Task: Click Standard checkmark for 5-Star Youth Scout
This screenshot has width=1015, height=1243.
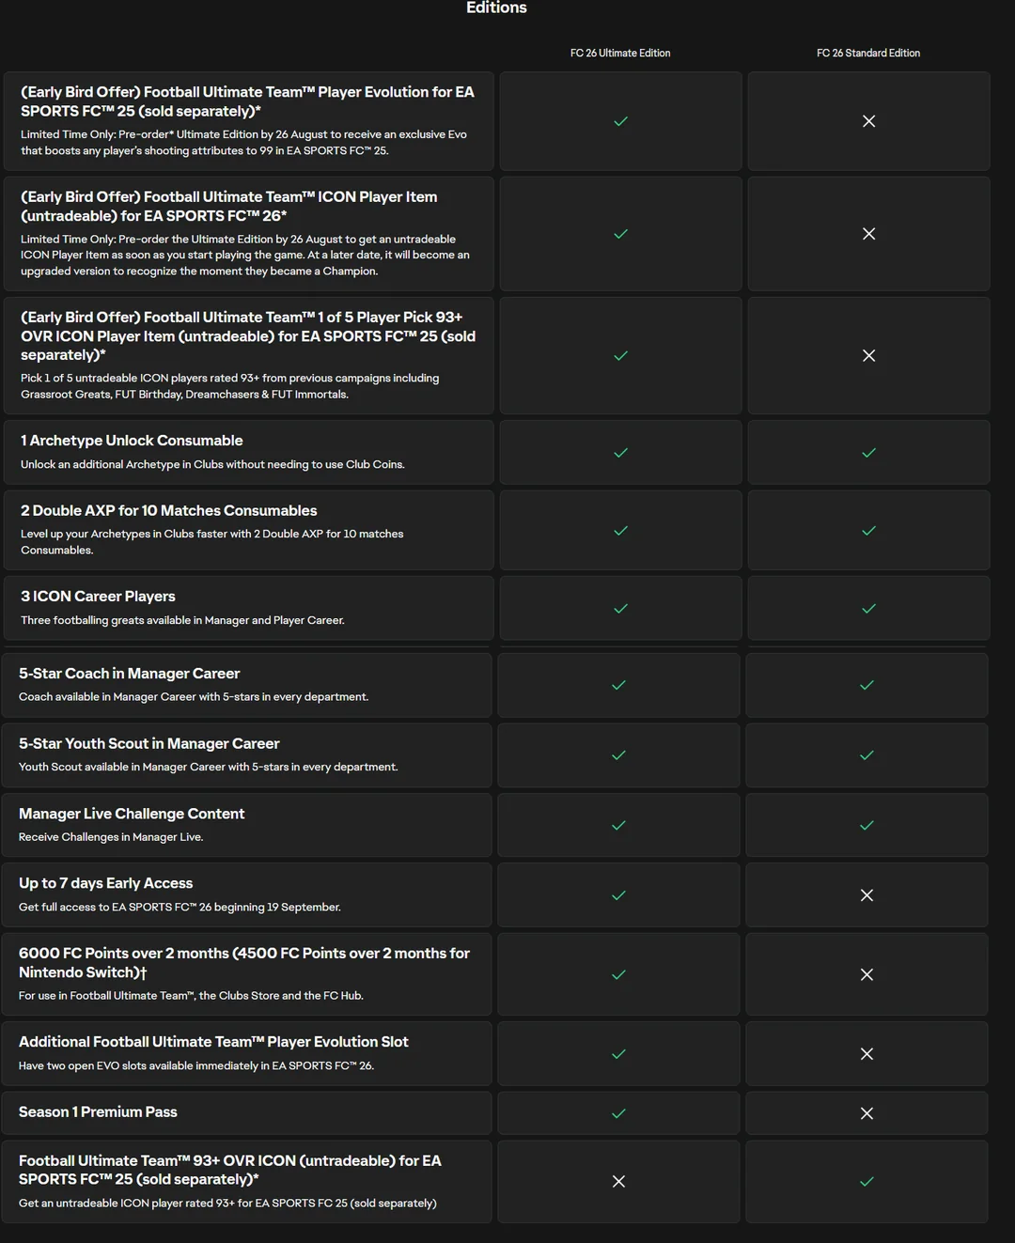Action: (867, 755)
